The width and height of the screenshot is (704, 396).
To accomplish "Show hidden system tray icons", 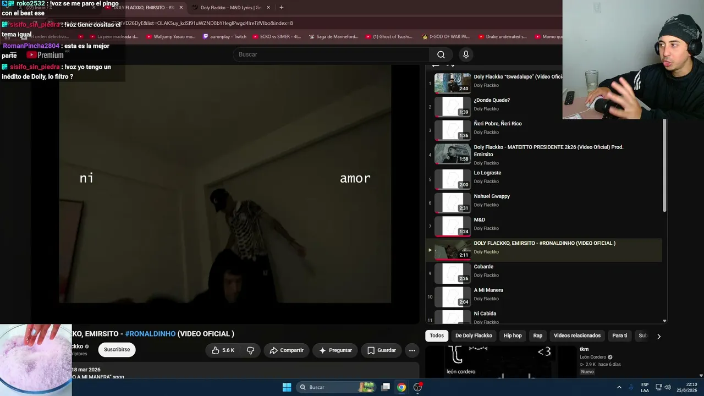I will point(619,387).
